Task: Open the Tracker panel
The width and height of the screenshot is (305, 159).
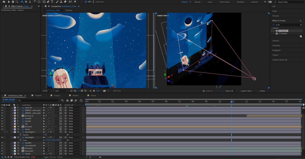Action: pos(275,55)
